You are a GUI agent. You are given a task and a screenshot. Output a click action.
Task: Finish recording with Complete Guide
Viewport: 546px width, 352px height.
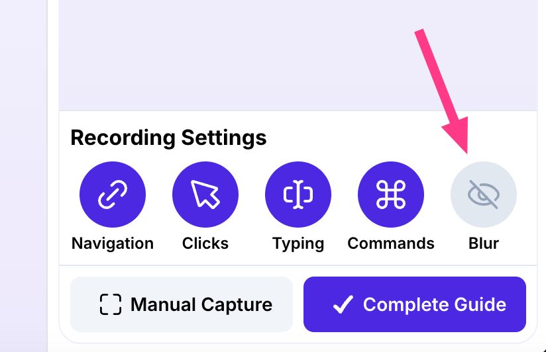tap(415, 304)
